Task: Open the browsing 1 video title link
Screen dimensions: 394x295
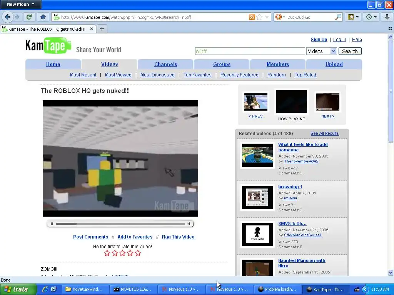Action: tap(290, 187)
